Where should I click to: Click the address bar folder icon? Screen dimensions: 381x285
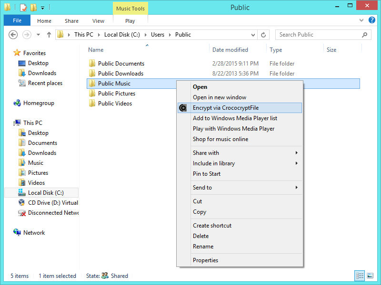click(x=60, y=35)
